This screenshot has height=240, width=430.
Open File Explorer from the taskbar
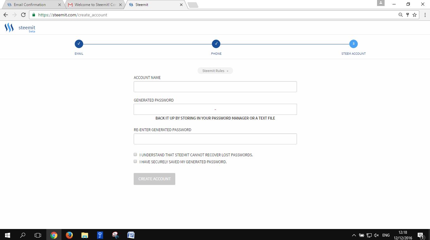point(85,235)
